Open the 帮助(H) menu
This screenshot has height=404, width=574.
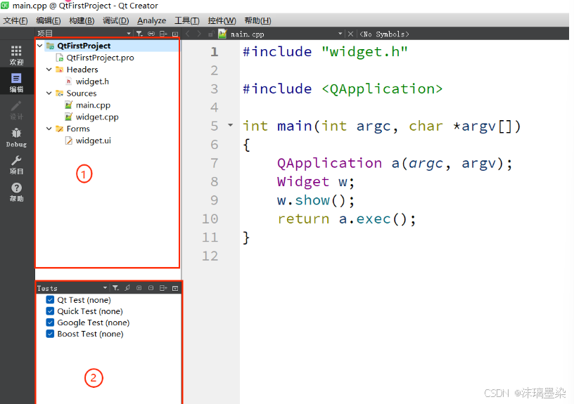tap(257, 20)
